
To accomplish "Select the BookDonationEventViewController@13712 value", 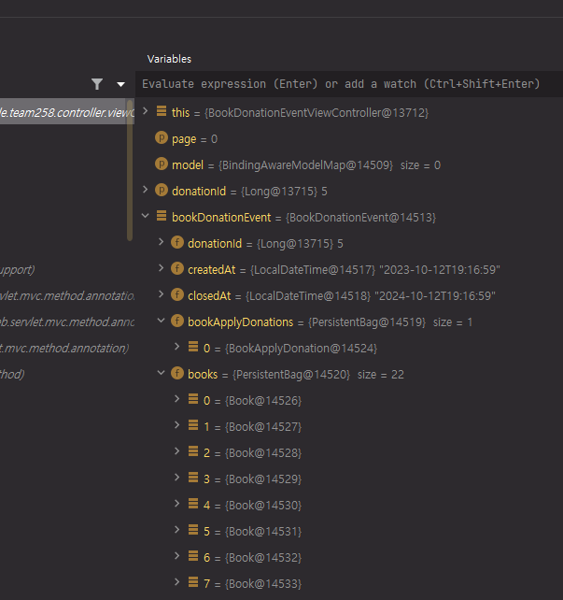I will 317,113.
